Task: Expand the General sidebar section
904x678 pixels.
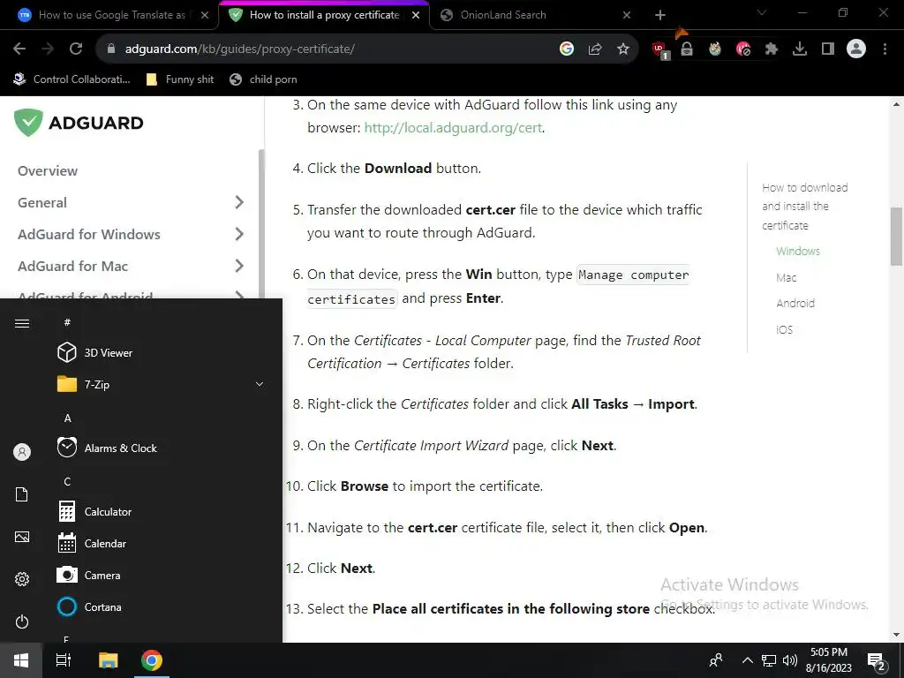Action: tap(239, 202)
